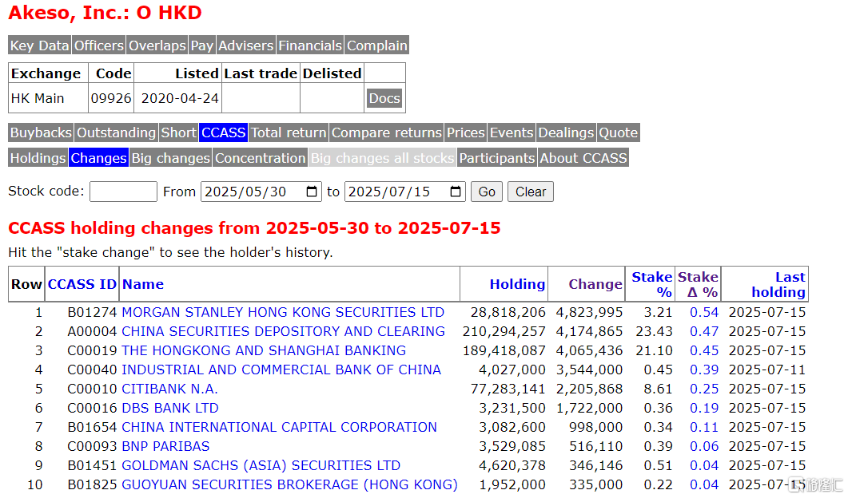The width and height of the screenshot is (848, 498).
Task: Open the Advisers tab
Action: pyautogui.click(x=246, y=45)
